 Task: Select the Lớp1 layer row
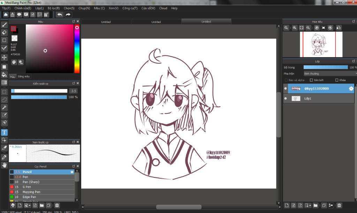(319, 98)
